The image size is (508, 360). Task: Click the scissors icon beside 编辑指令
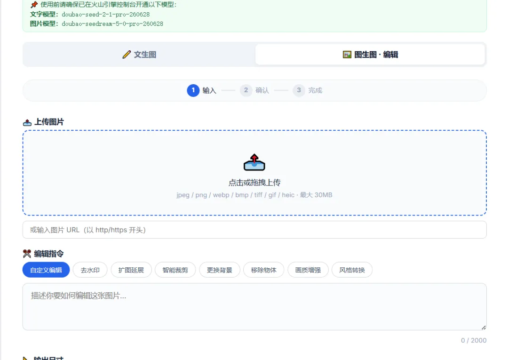[x=27, y=253]
